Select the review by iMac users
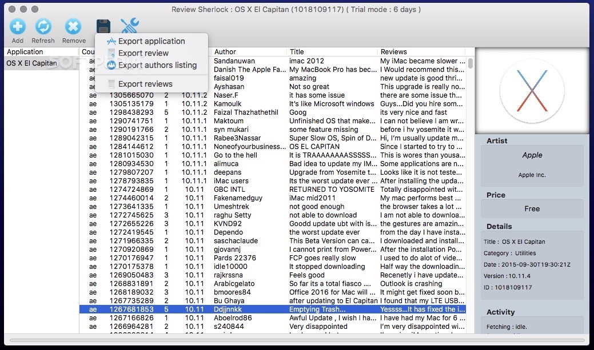 tap(231, 181)
